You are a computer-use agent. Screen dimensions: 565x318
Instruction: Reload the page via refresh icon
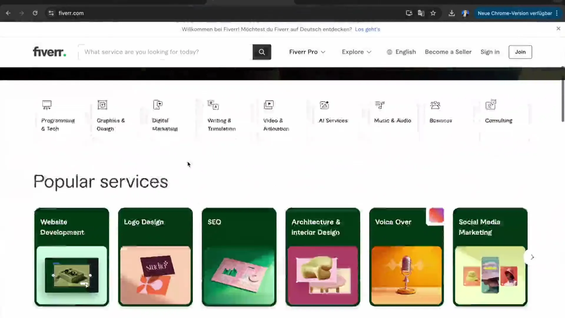click(35, 13)
